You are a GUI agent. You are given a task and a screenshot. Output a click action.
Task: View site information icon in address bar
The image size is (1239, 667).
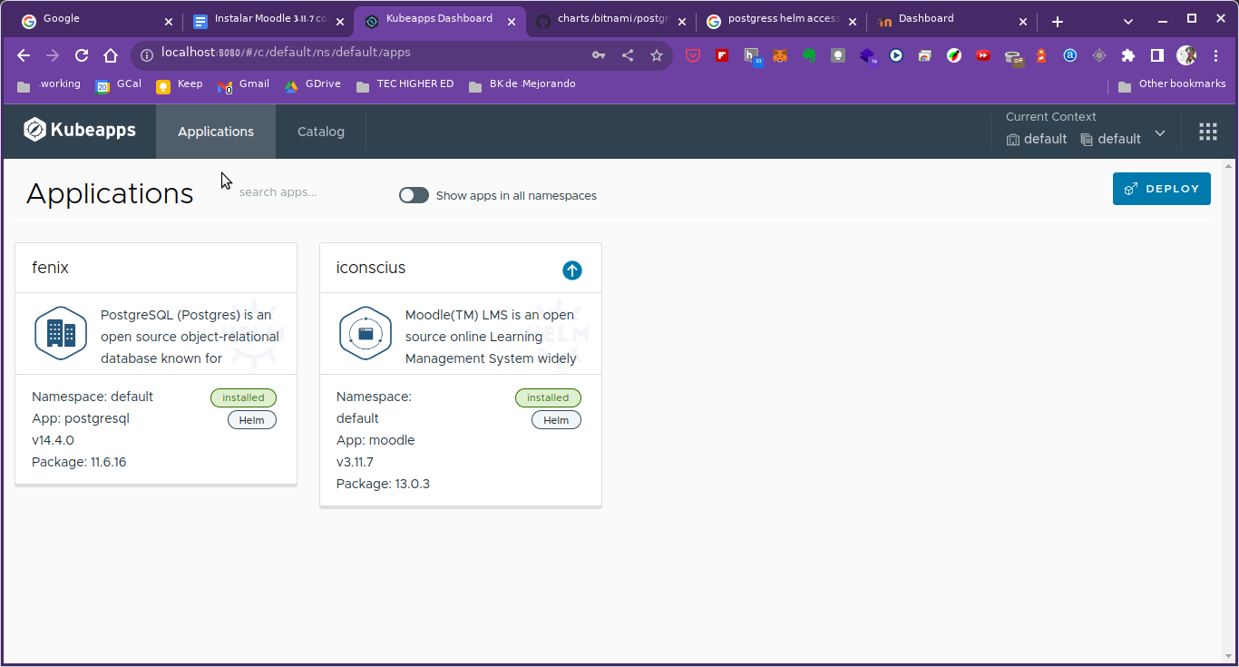pos(147,55)
